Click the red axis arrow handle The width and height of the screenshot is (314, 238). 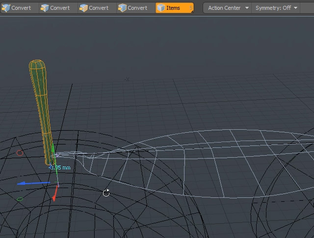tap(55, 193)
